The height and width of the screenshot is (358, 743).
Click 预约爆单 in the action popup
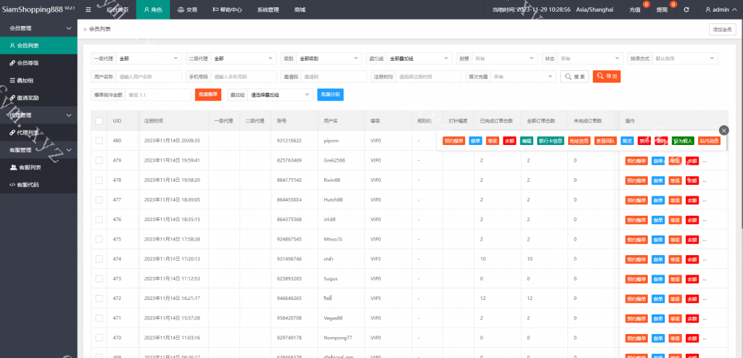tap(453, 141)
